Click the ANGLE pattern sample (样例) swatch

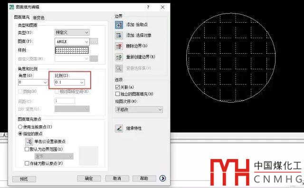pyautogui.click(x=72, y=50)
